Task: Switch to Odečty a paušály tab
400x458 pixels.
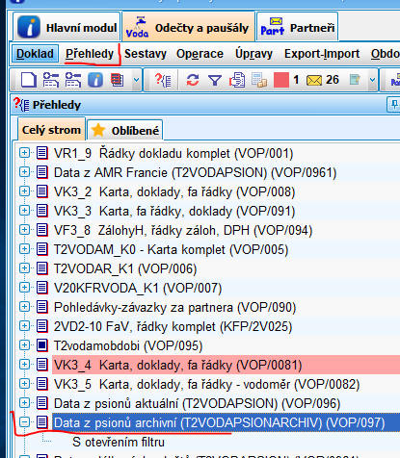Action: coord(189,28)
